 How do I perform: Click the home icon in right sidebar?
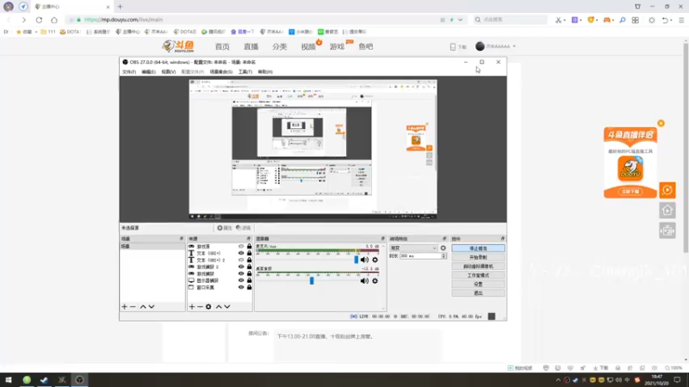(x=667, y=211)
